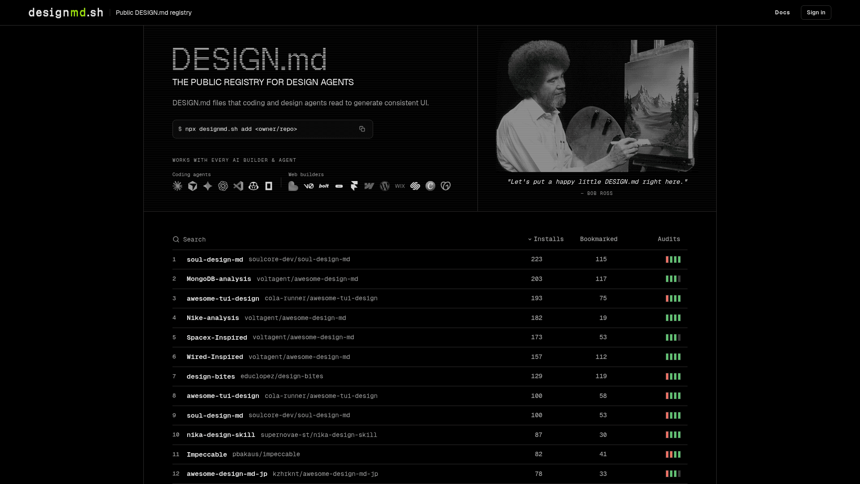Click the magnifying glass search icon
Image resolution: width=860 pixels, height=484 pixels.
176,239
